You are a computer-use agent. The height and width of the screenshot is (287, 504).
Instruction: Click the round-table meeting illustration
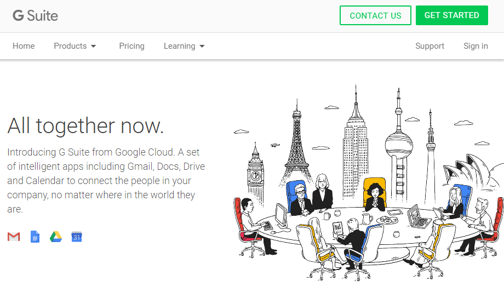[x=369, y=182]
